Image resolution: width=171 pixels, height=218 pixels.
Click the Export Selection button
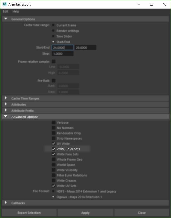pos(29,213)
